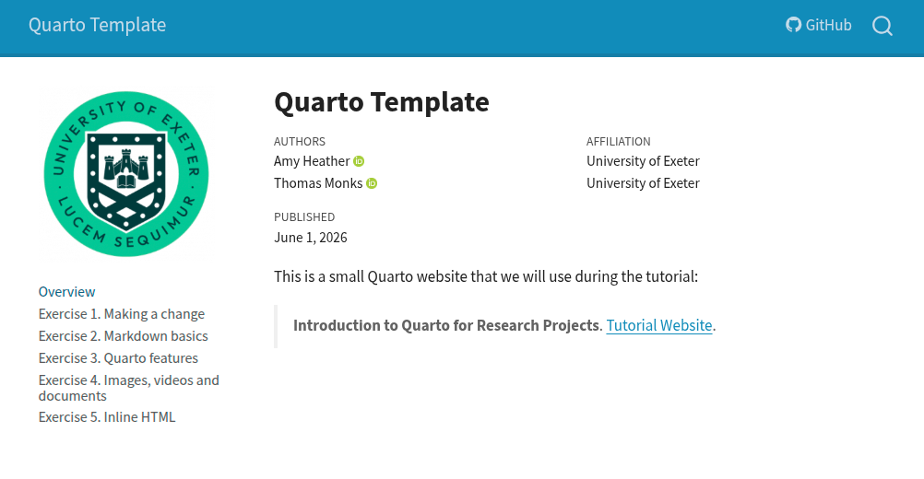The width and height of the screenshot is (924, 479).
Task: Click the Quarto Template page heading
Action: 381,102
